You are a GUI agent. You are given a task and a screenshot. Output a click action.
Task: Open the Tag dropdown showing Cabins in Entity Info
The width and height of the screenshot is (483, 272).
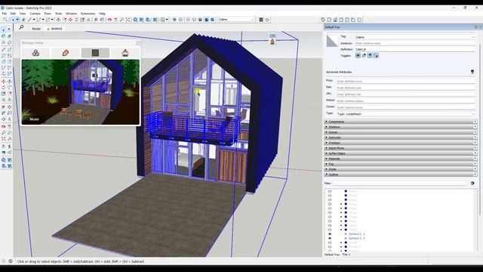(415, 37)
